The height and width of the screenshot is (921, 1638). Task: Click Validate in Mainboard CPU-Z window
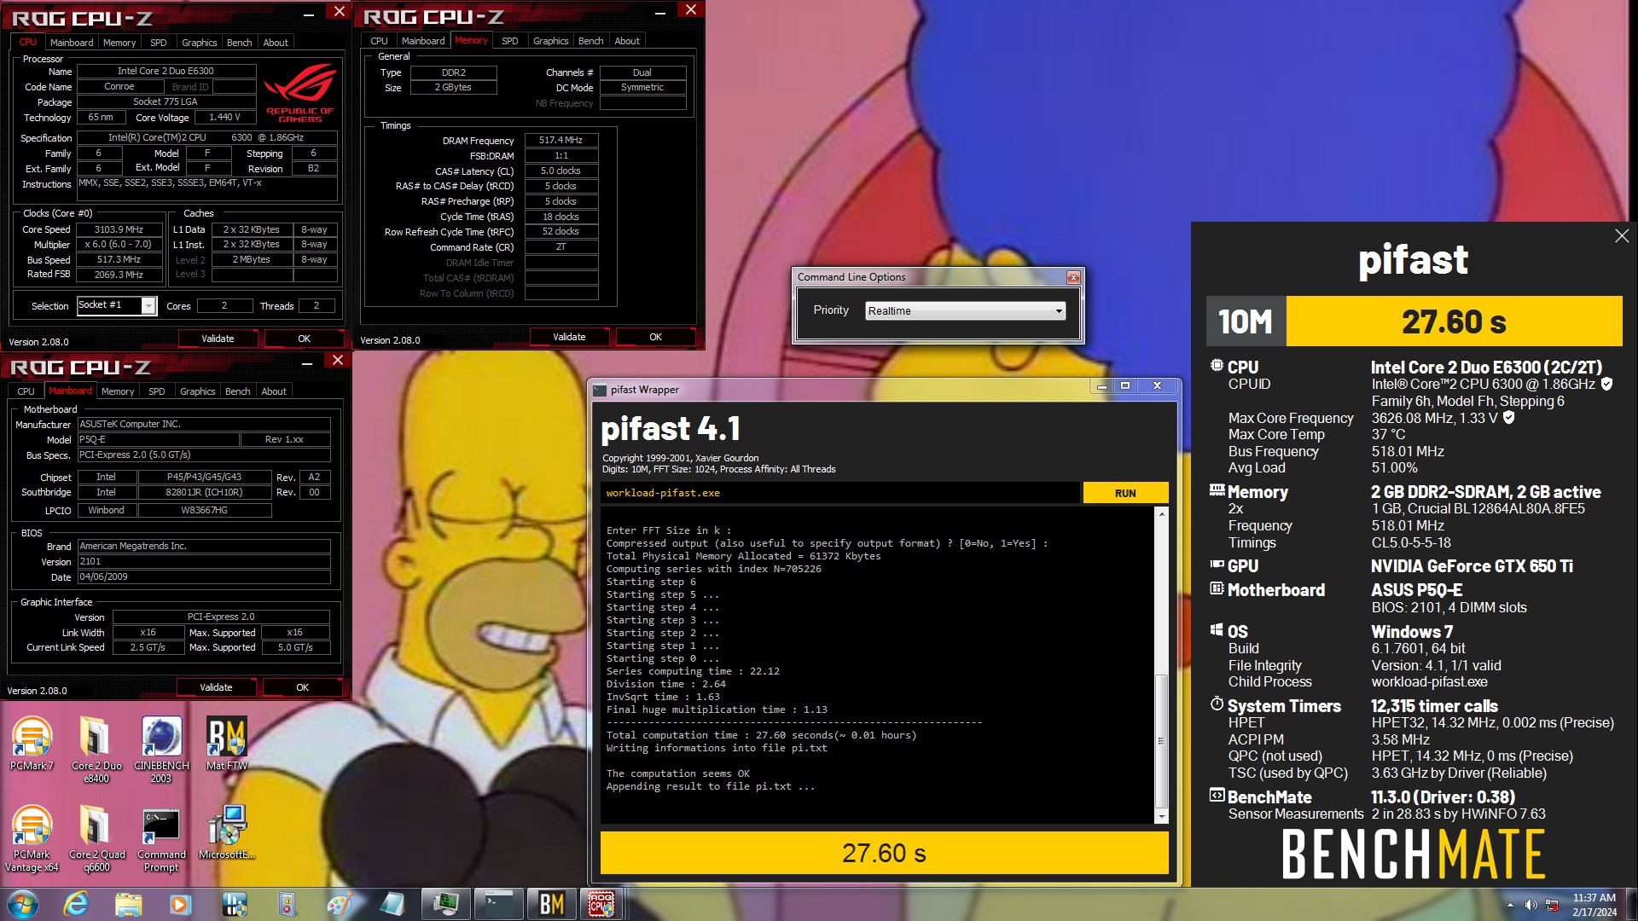216,687
